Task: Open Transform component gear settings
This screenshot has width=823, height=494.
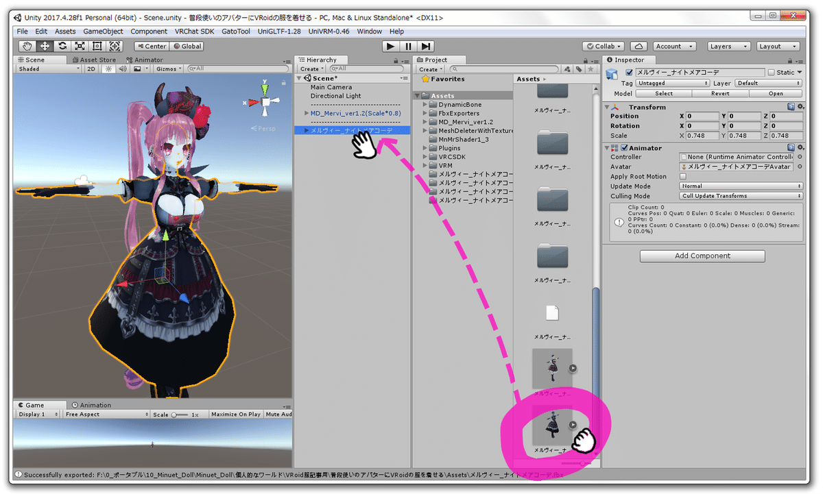Action: pyautogui.click(x=800, y=107)
